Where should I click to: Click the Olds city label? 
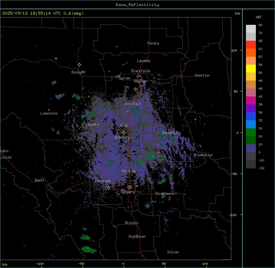tap(124, 125)
